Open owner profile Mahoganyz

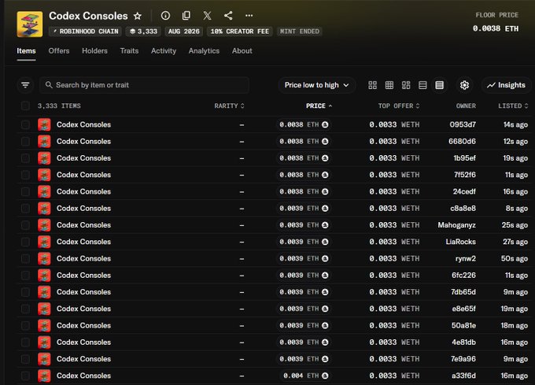[x=457, y=225]
